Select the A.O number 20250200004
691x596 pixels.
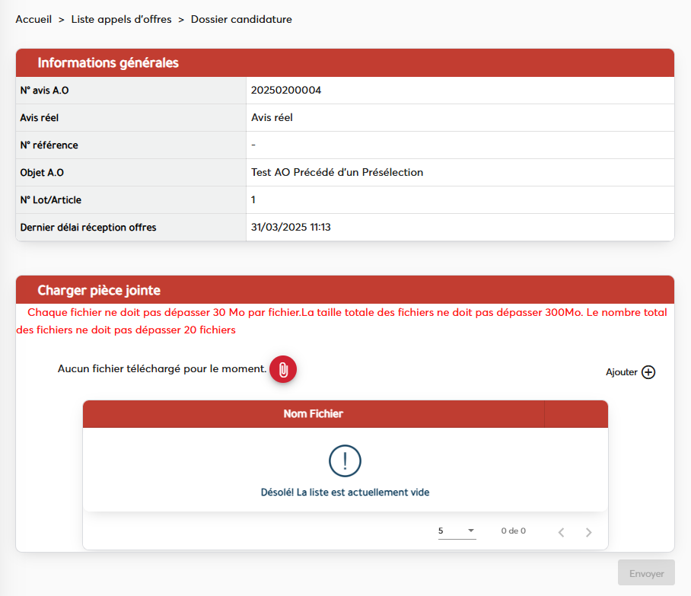286,91
